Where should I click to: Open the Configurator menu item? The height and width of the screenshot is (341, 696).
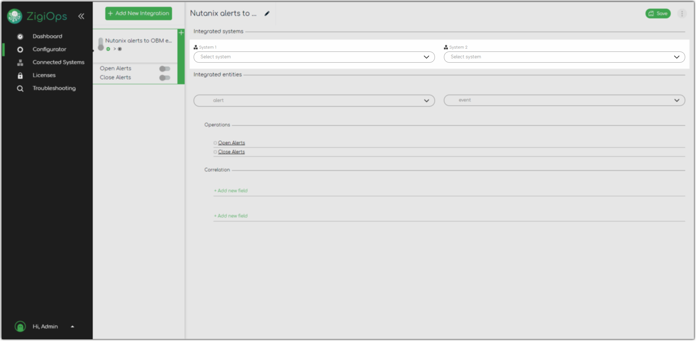[49, 49]
